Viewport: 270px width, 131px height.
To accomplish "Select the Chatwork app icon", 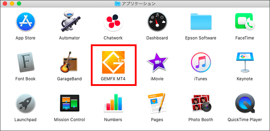I will 113,21.
